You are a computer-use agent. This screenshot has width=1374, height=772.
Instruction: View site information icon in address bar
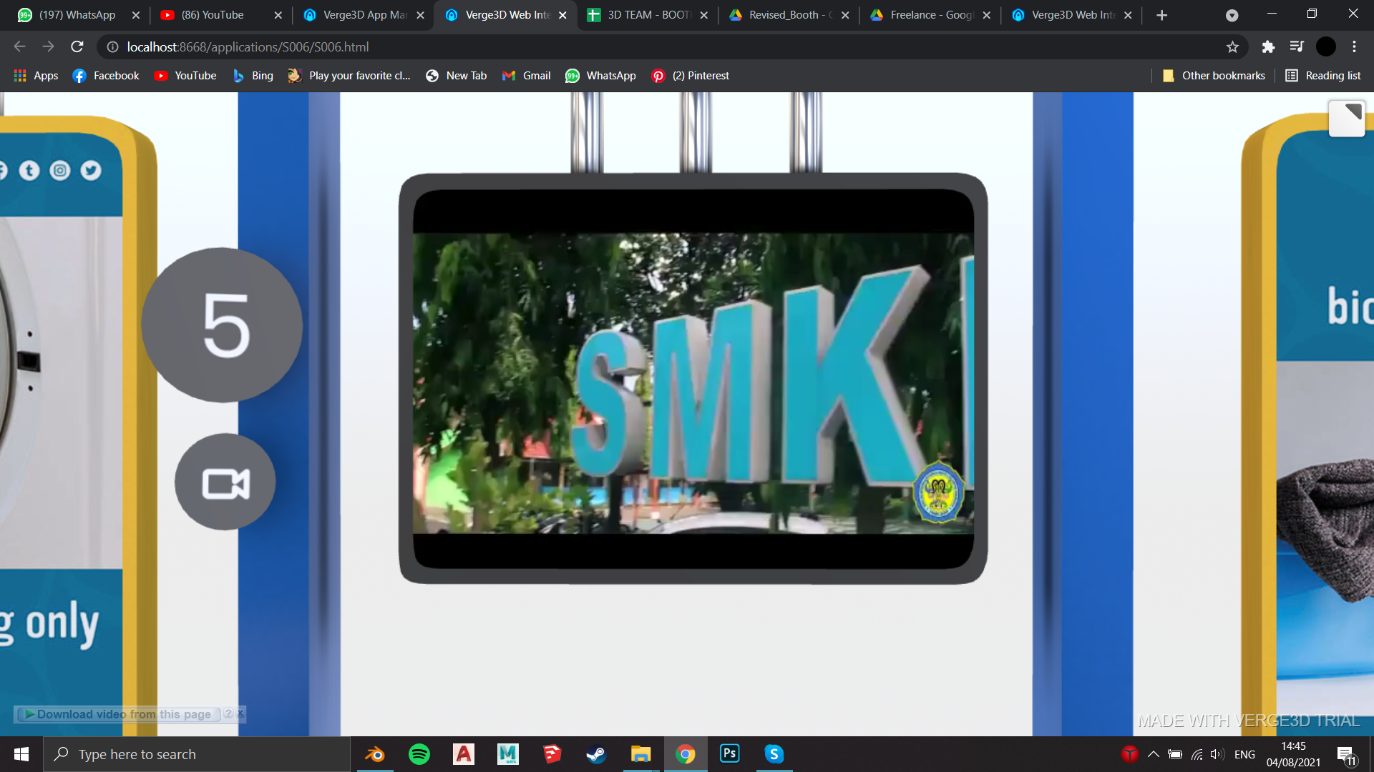112,46
